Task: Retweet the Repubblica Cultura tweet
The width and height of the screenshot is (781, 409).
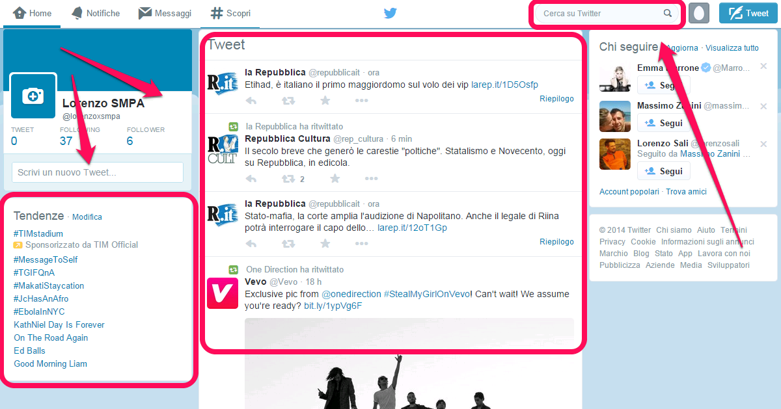Action: 288,179
